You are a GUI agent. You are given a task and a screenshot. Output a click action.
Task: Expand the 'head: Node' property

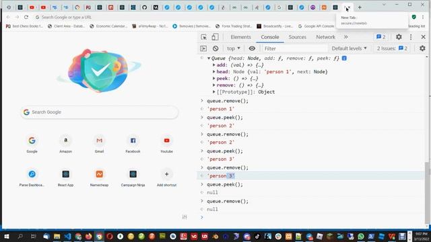(214, 72)
